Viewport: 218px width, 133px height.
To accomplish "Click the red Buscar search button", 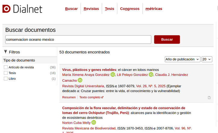I will click(x=167, y=39).
